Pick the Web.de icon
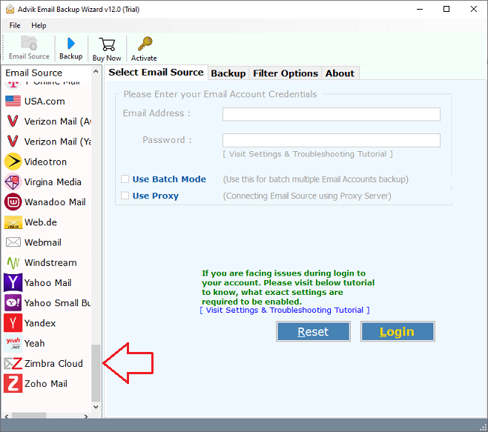Image resolution: width=488 pixels, height=432 pixels. click(13, 222)
